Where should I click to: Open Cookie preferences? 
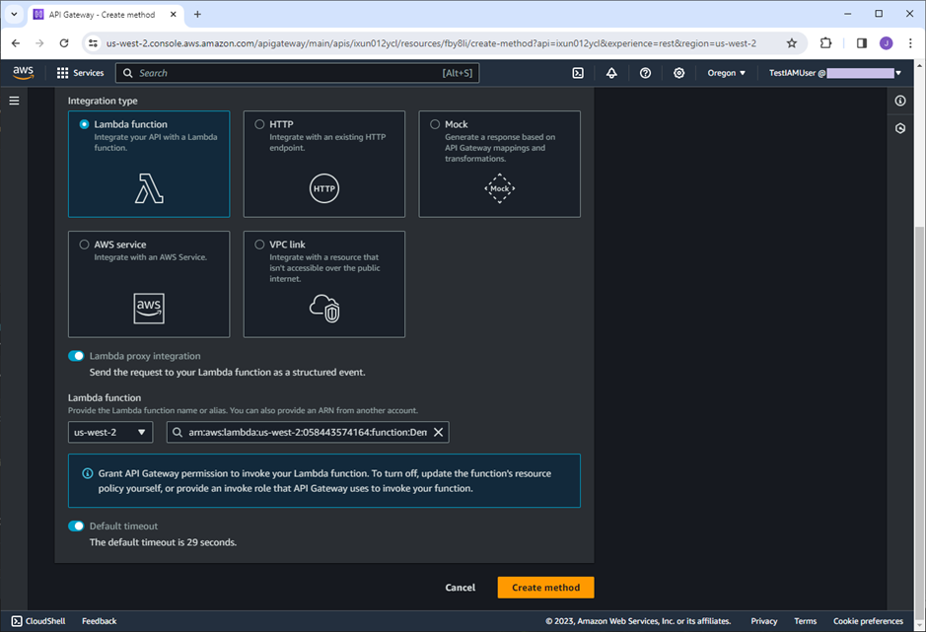[868, 621]
